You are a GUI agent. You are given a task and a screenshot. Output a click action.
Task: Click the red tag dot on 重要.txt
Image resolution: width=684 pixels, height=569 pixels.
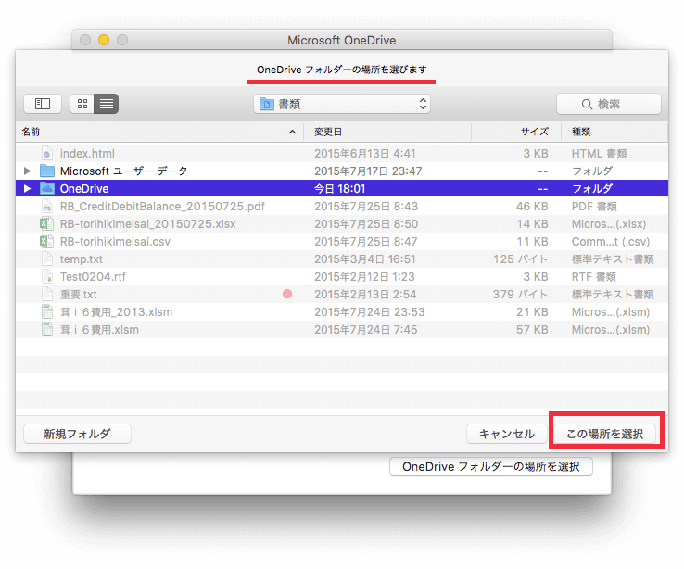pyautogui.click(x=287, y=294)
